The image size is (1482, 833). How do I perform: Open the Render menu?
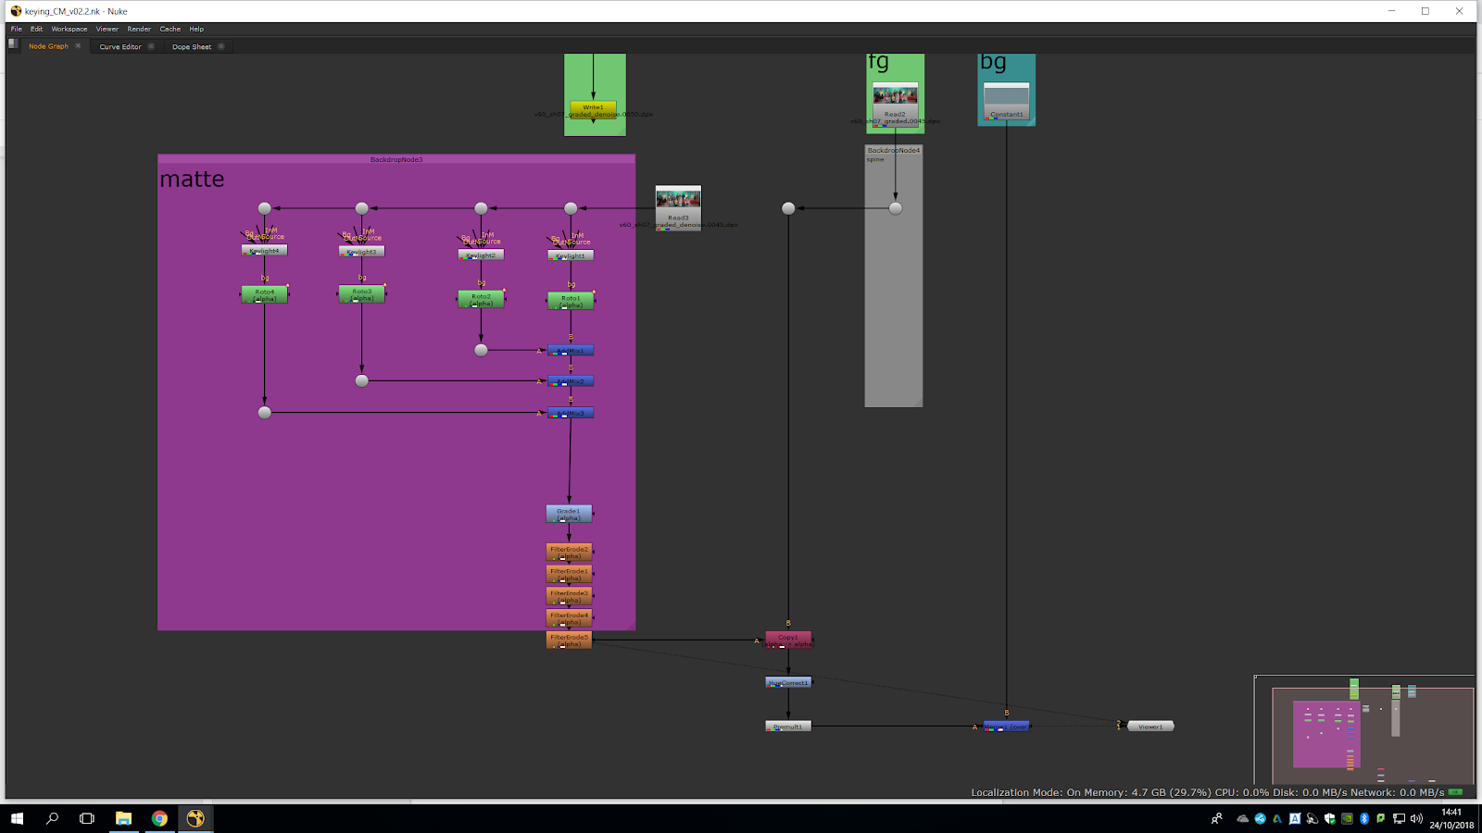[139, 29]
